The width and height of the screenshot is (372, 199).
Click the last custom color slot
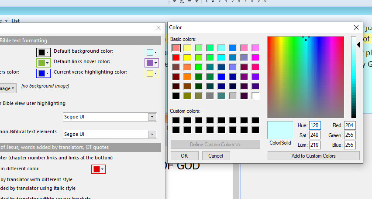pyautogui.click(x=255, y=130)
